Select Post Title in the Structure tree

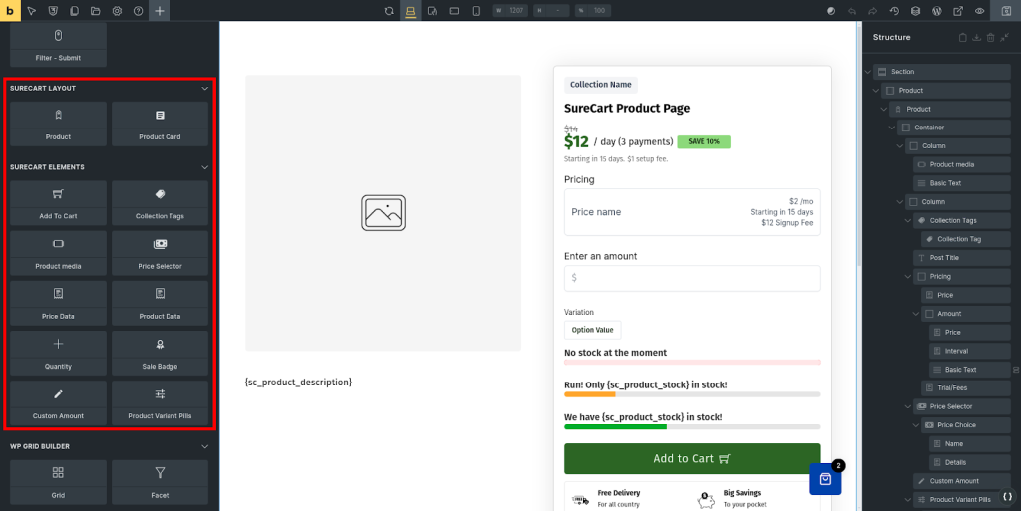click(943, 258)
